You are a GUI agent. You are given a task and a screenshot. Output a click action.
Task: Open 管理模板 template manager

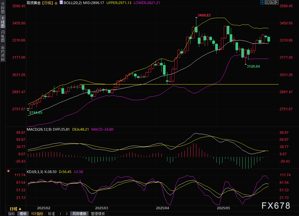point(98,214)
